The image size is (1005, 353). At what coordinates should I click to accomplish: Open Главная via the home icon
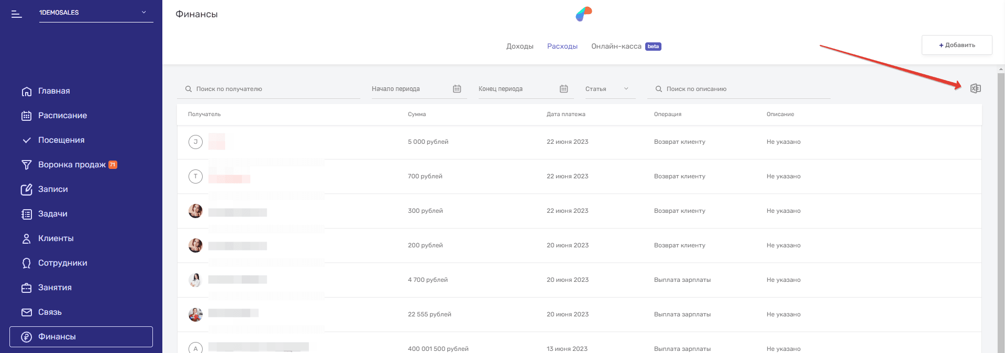tap(26, 92)
